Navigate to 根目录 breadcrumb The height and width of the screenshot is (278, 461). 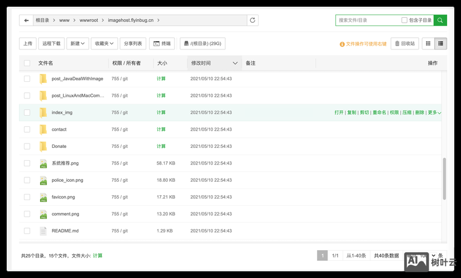tap(42, 20)
